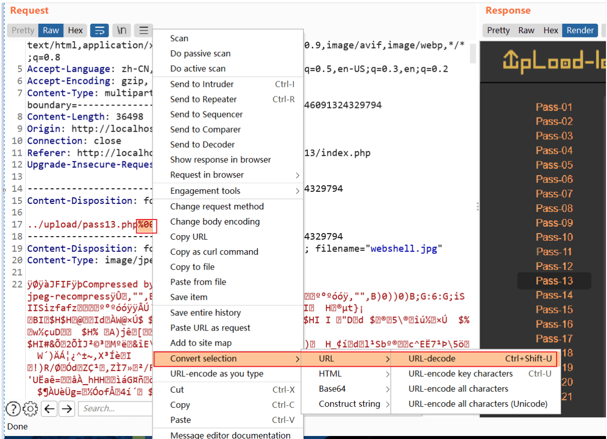Toggle the \n non-printable characters button
The image size is (607, 439).
122,31
